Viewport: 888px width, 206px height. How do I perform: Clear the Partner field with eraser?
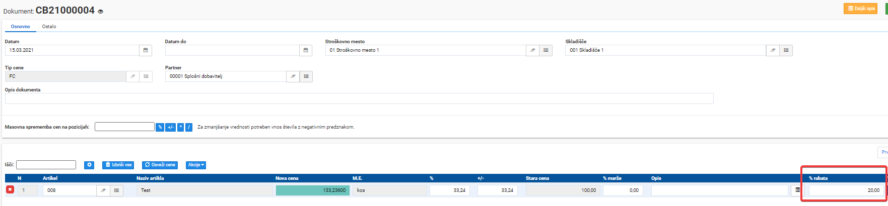click(293, 76)
